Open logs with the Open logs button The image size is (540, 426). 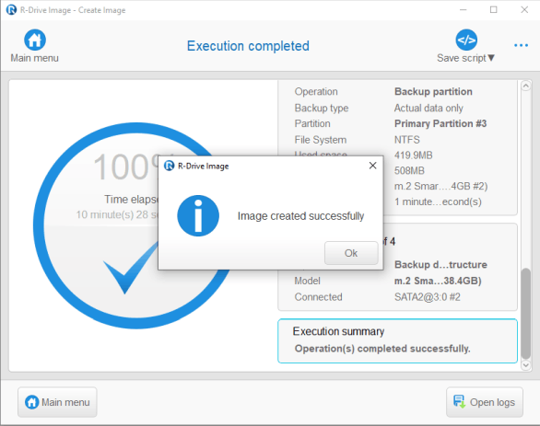click(485, 402)
